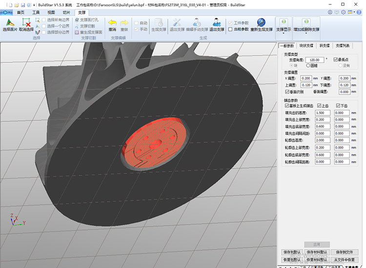Toggle the 基板上生成锯齿 checkbox
Screen dimensions: 366x268
point(287,105)
